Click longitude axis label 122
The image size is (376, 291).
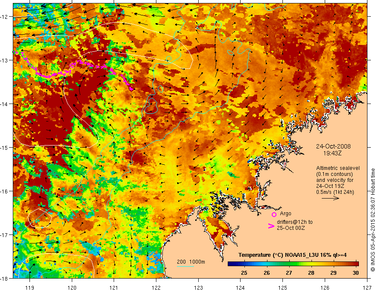[156, 288]
